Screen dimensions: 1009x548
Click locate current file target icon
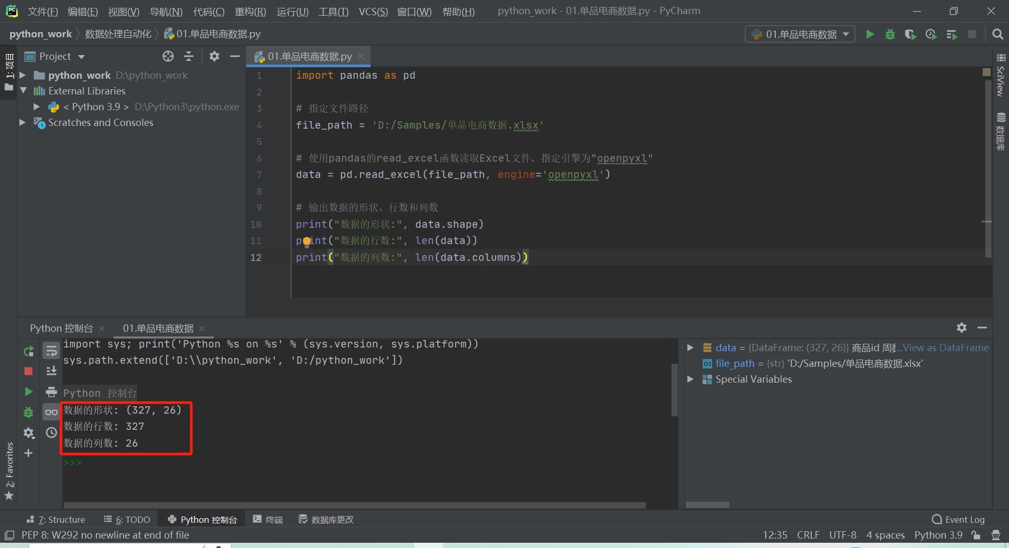click(x=168, y=56)
